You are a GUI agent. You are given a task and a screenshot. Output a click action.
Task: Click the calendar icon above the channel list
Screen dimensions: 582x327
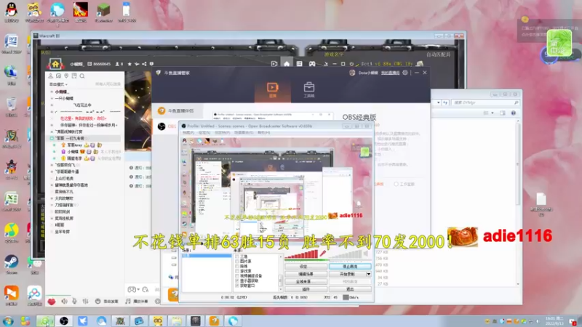(x=74, y=76)
